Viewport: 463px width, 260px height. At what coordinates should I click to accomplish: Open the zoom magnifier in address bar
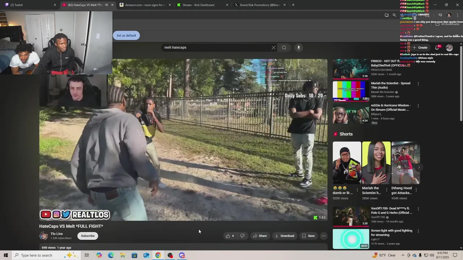tap(394, 15)
